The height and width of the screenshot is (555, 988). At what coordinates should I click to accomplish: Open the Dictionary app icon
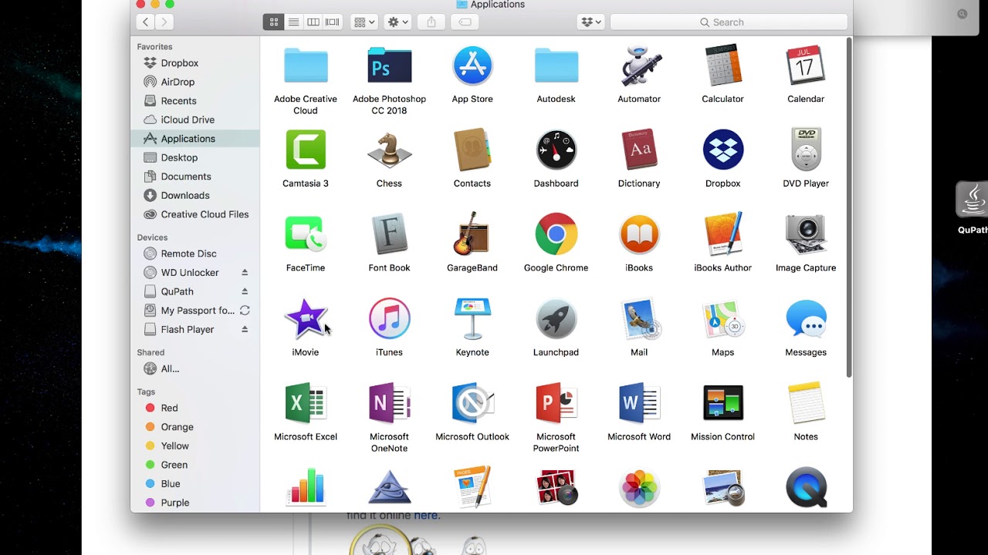[x=639, y=150]
